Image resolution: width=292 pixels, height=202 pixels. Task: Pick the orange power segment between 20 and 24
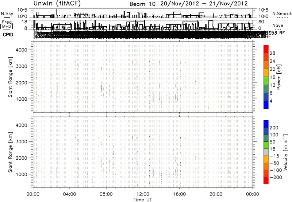266,65
